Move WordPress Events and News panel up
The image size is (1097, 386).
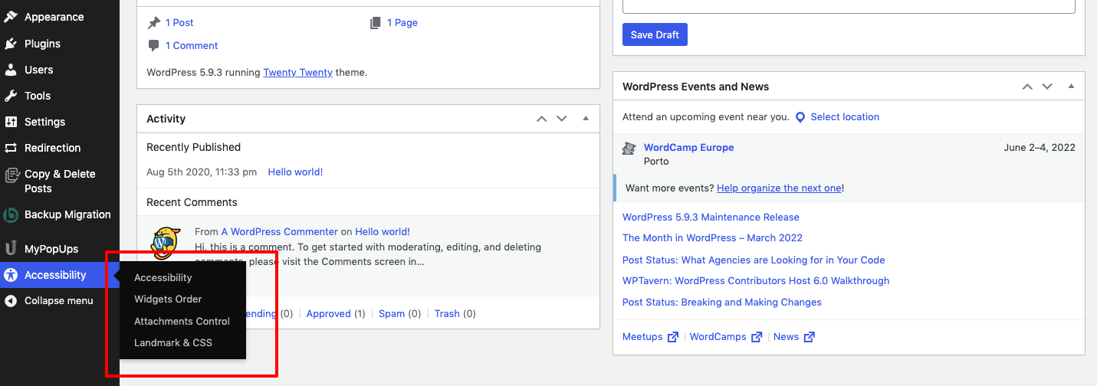coord(1027,87)
